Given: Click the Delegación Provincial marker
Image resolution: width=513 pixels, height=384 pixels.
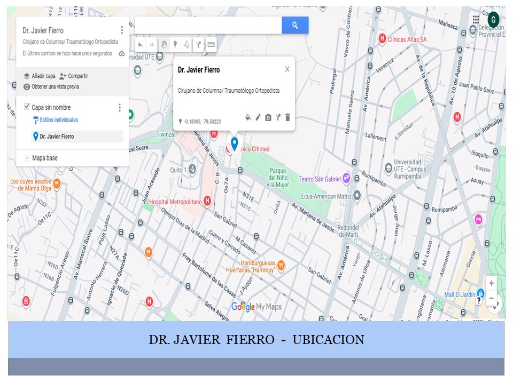Looking at the screenshot, I should [473, 30].
